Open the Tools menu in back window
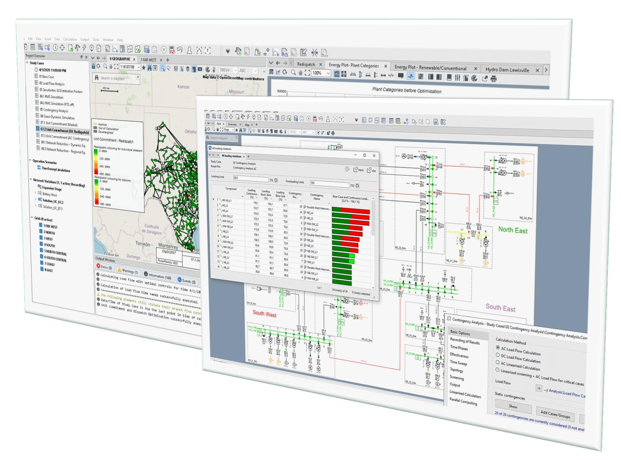Viewport: 621px width, 460px height. click(x=96, y=40)
